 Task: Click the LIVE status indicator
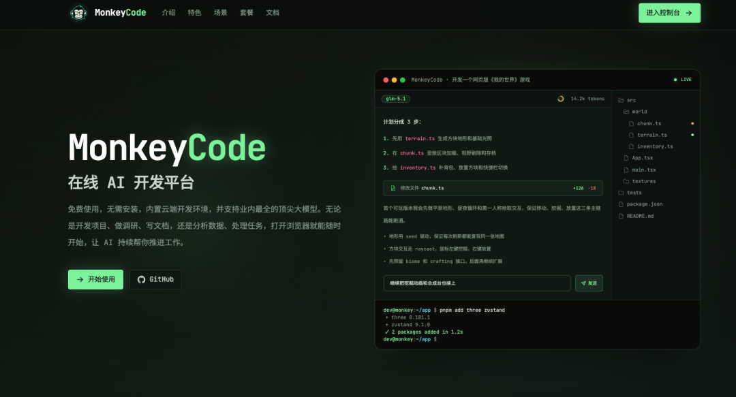pos(682,80)
